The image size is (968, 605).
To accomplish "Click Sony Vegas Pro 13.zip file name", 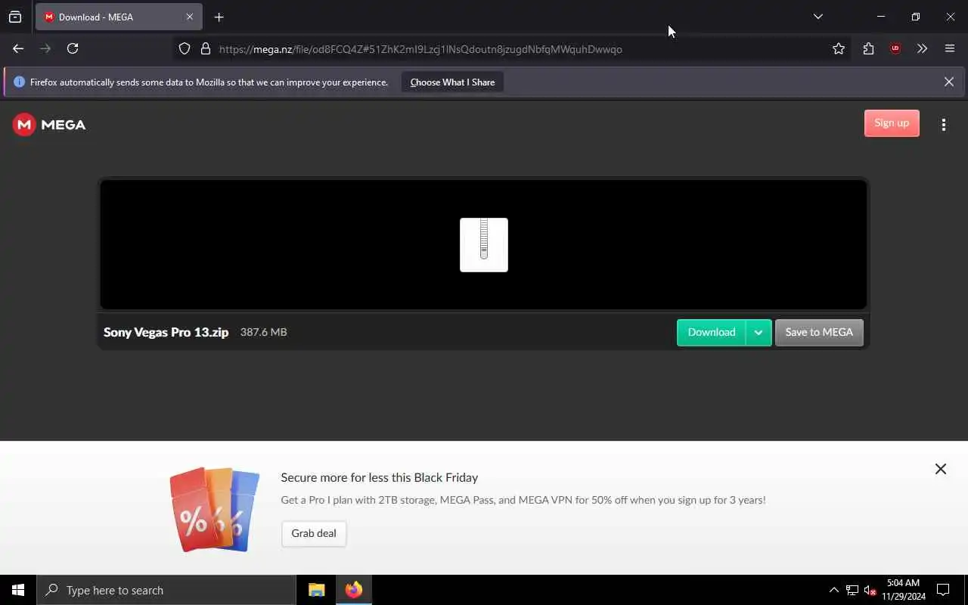I will point(166,332).
